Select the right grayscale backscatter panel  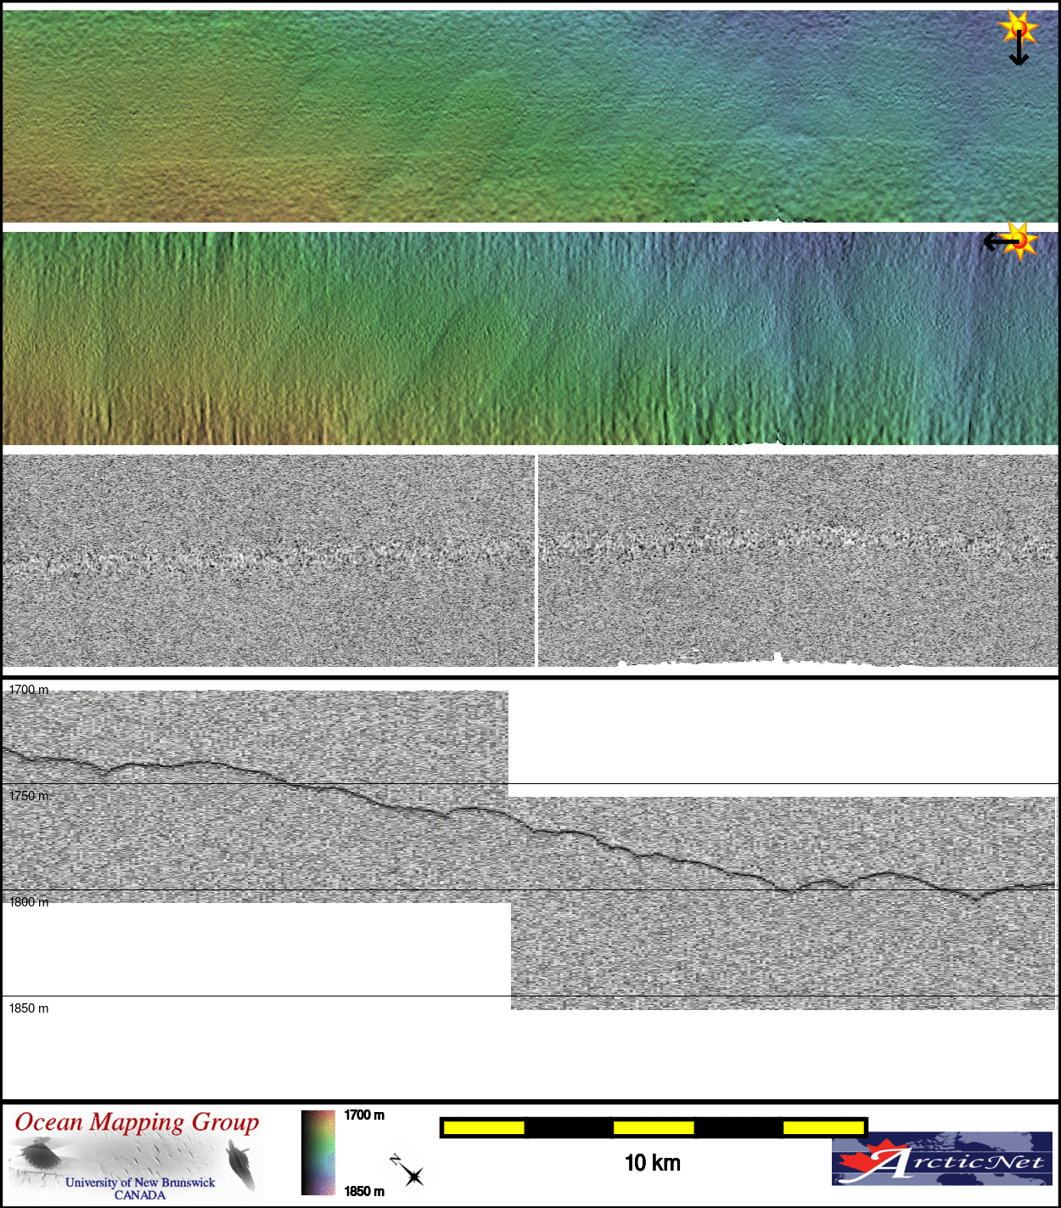click(798, 561)
